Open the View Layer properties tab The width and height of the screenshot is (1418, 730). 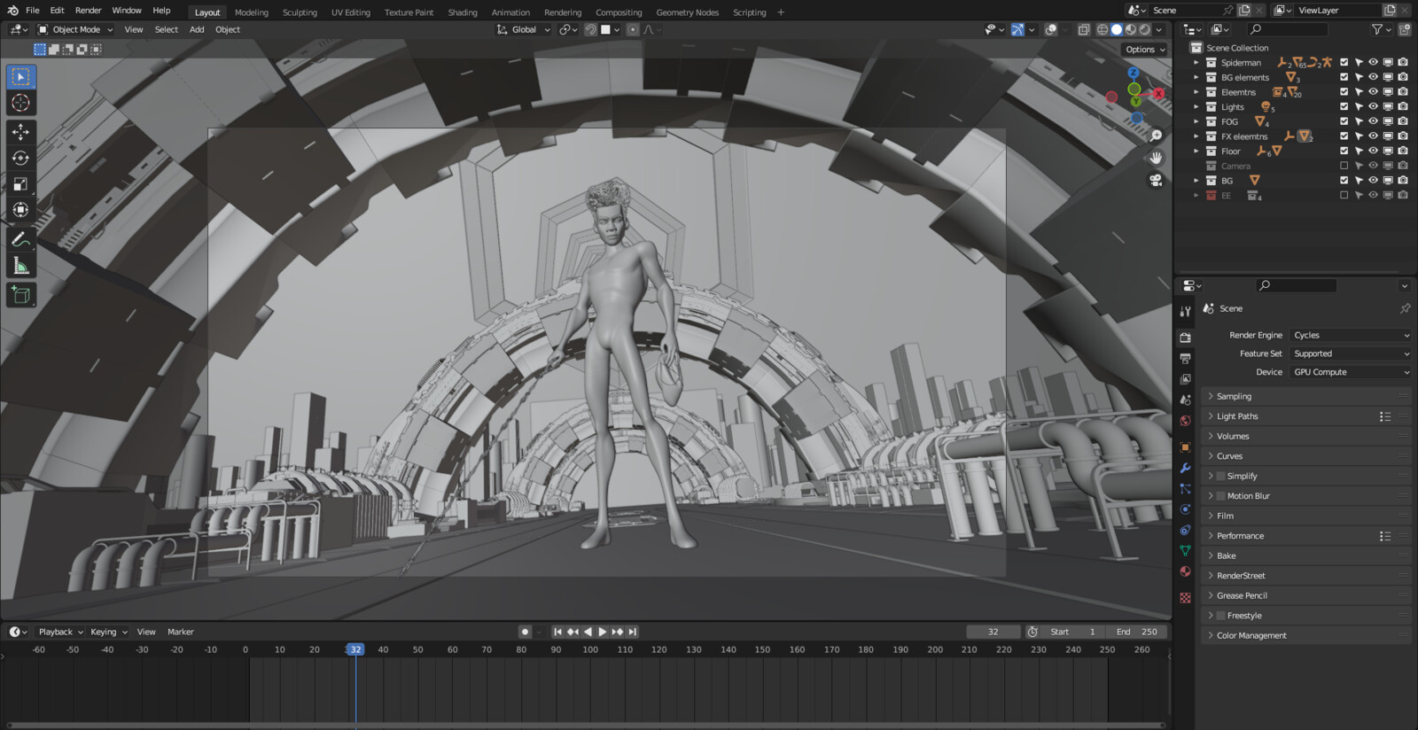(x=1185, y=379)
